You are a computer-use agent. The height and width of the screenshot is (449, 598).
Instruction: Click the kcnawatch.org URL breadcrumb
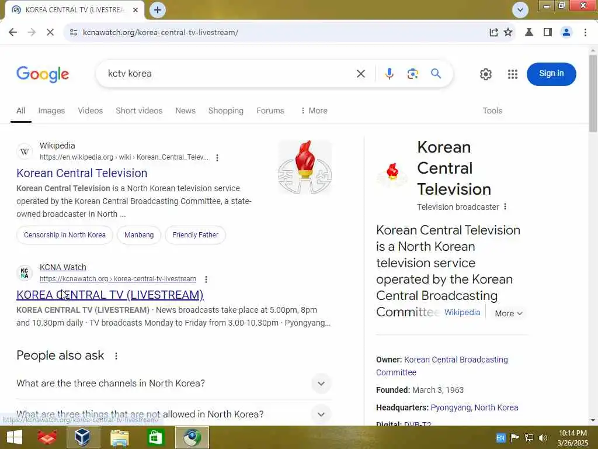118,279
